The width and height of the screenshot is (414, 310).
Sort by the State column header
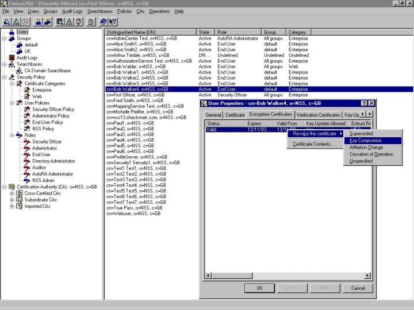[206, 32]
